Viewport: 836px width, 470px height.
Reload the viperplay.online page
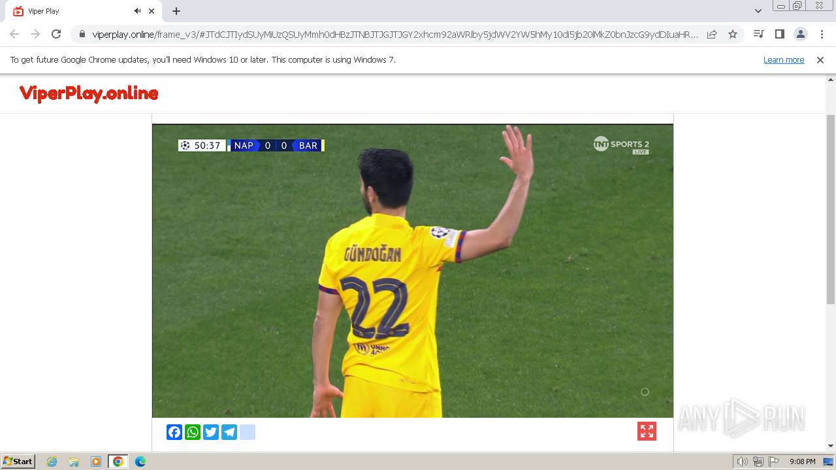coord(56,34)
